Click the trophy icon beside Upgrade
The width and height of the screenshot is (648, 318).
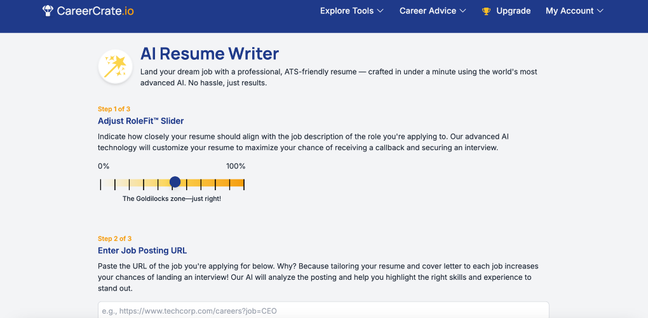(x=487, y=11)
